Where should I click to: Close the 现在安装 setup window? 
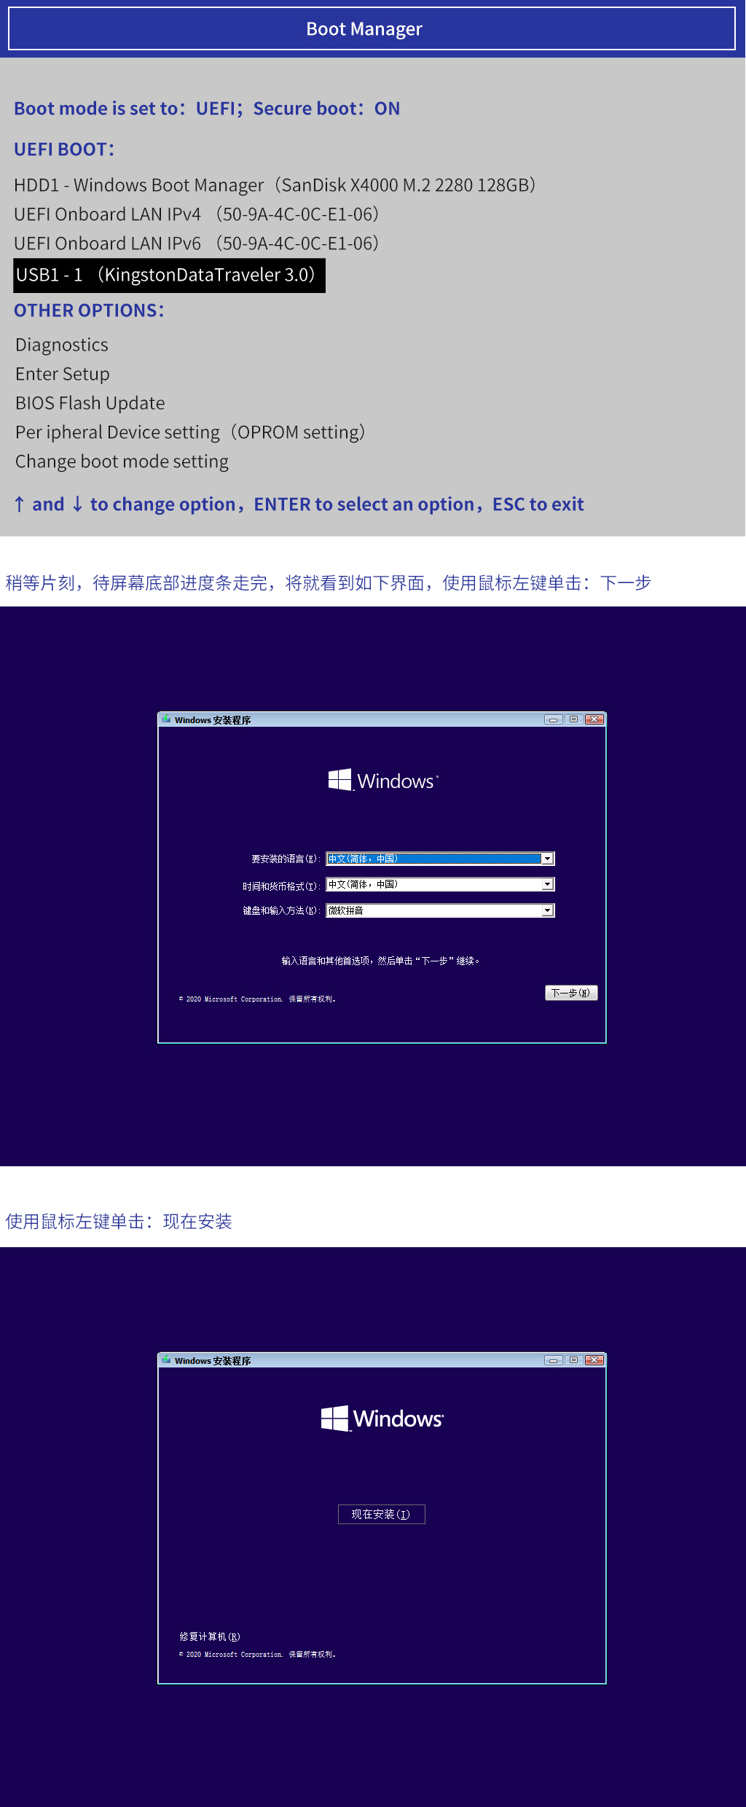click(x=594, y=1360)
